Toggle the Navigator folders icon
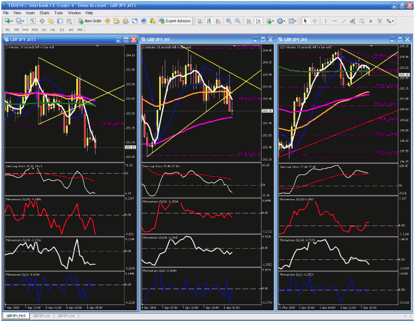 pos(51,21)
